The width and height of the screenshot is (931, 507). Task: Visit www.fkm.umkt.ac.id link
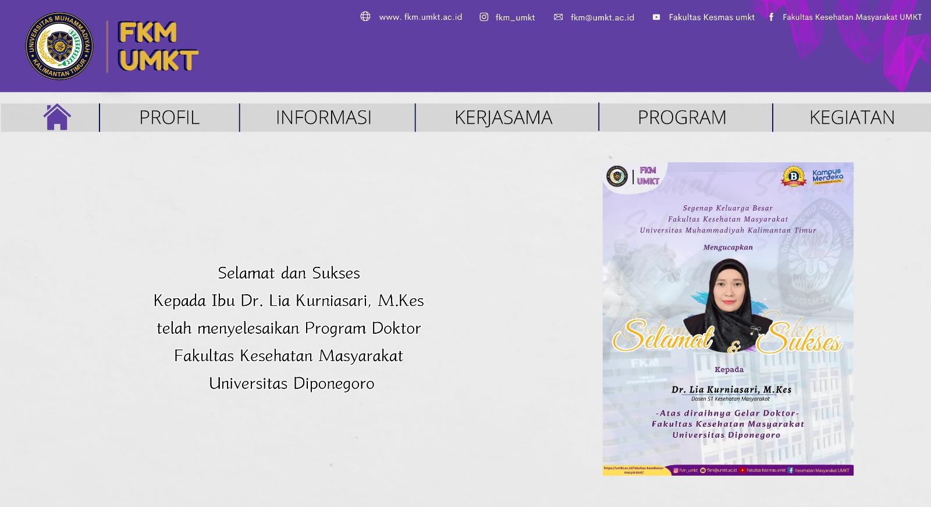(x=421, y=17)
